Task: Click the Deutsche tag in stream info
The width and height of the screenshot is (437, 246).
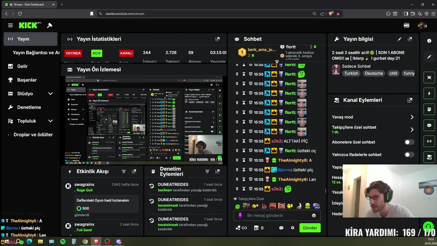Action: click(x=374, y=73)
